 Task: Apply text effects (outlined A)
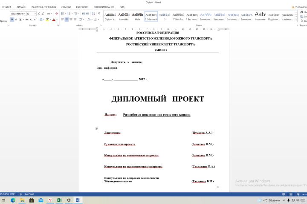(x=41, y=19)
